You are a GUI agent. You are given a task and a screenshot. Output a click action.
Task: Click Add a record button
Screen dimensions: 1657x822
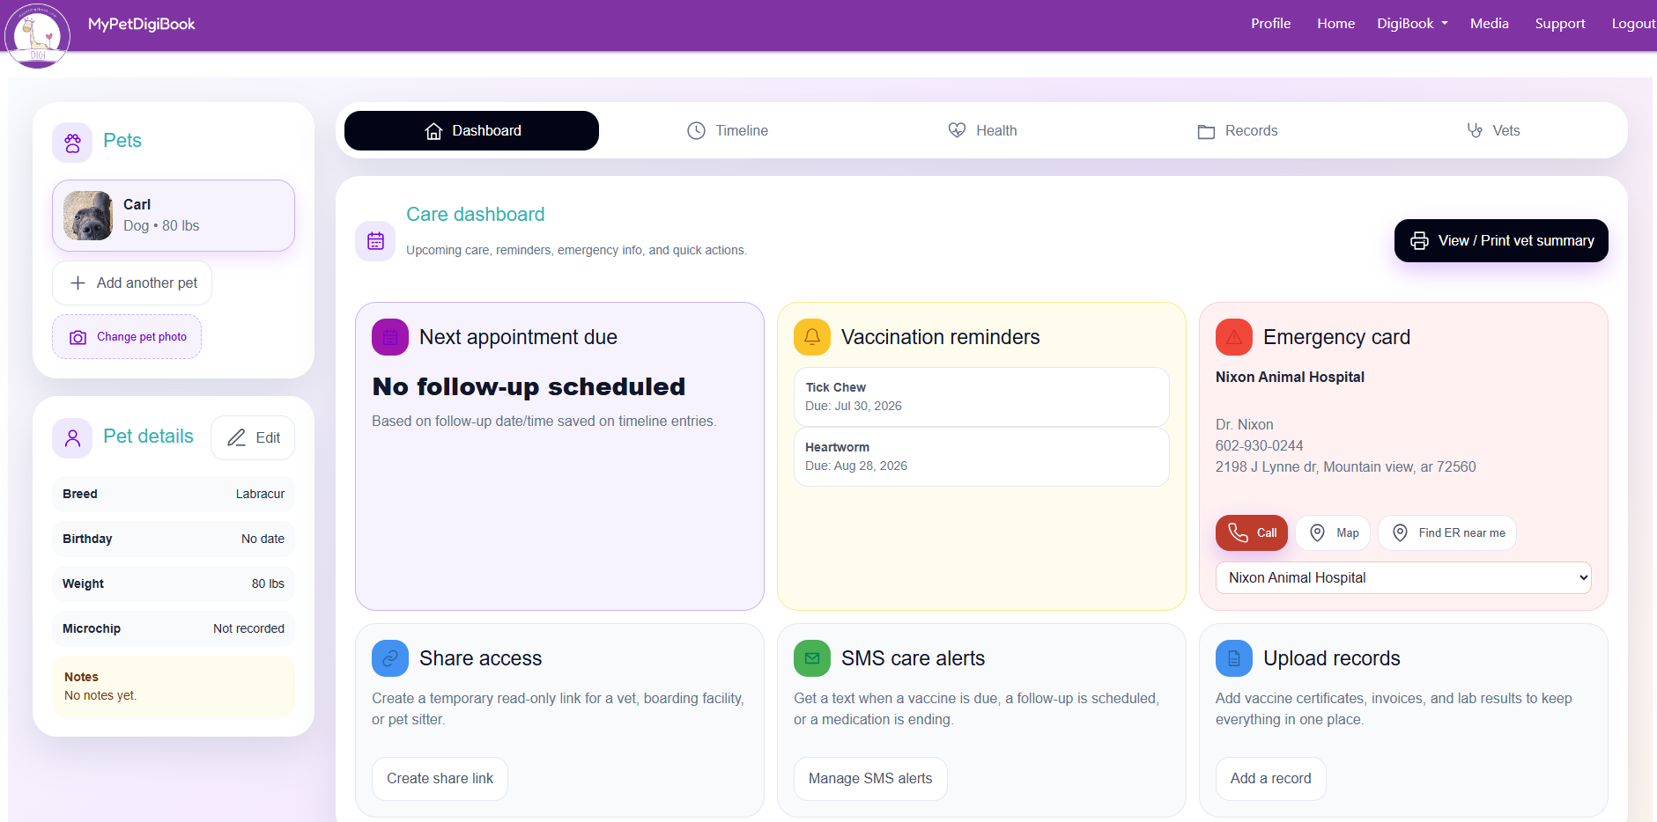[1270, 779]
